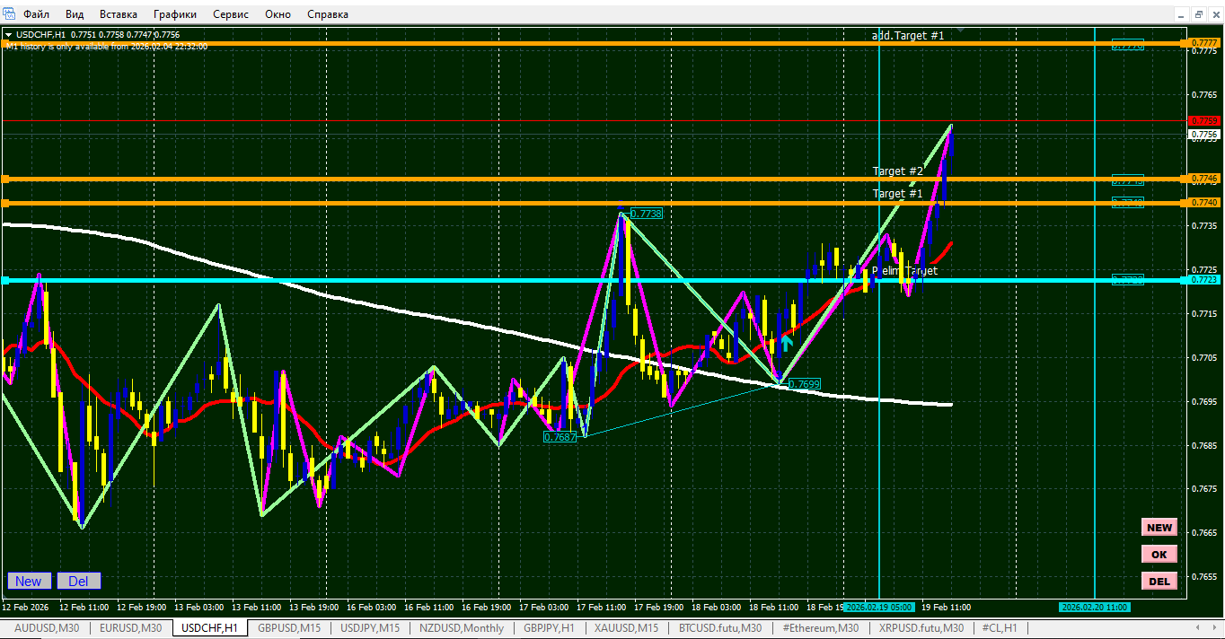
Task: Click the blue New button
Action: point(28,581)
